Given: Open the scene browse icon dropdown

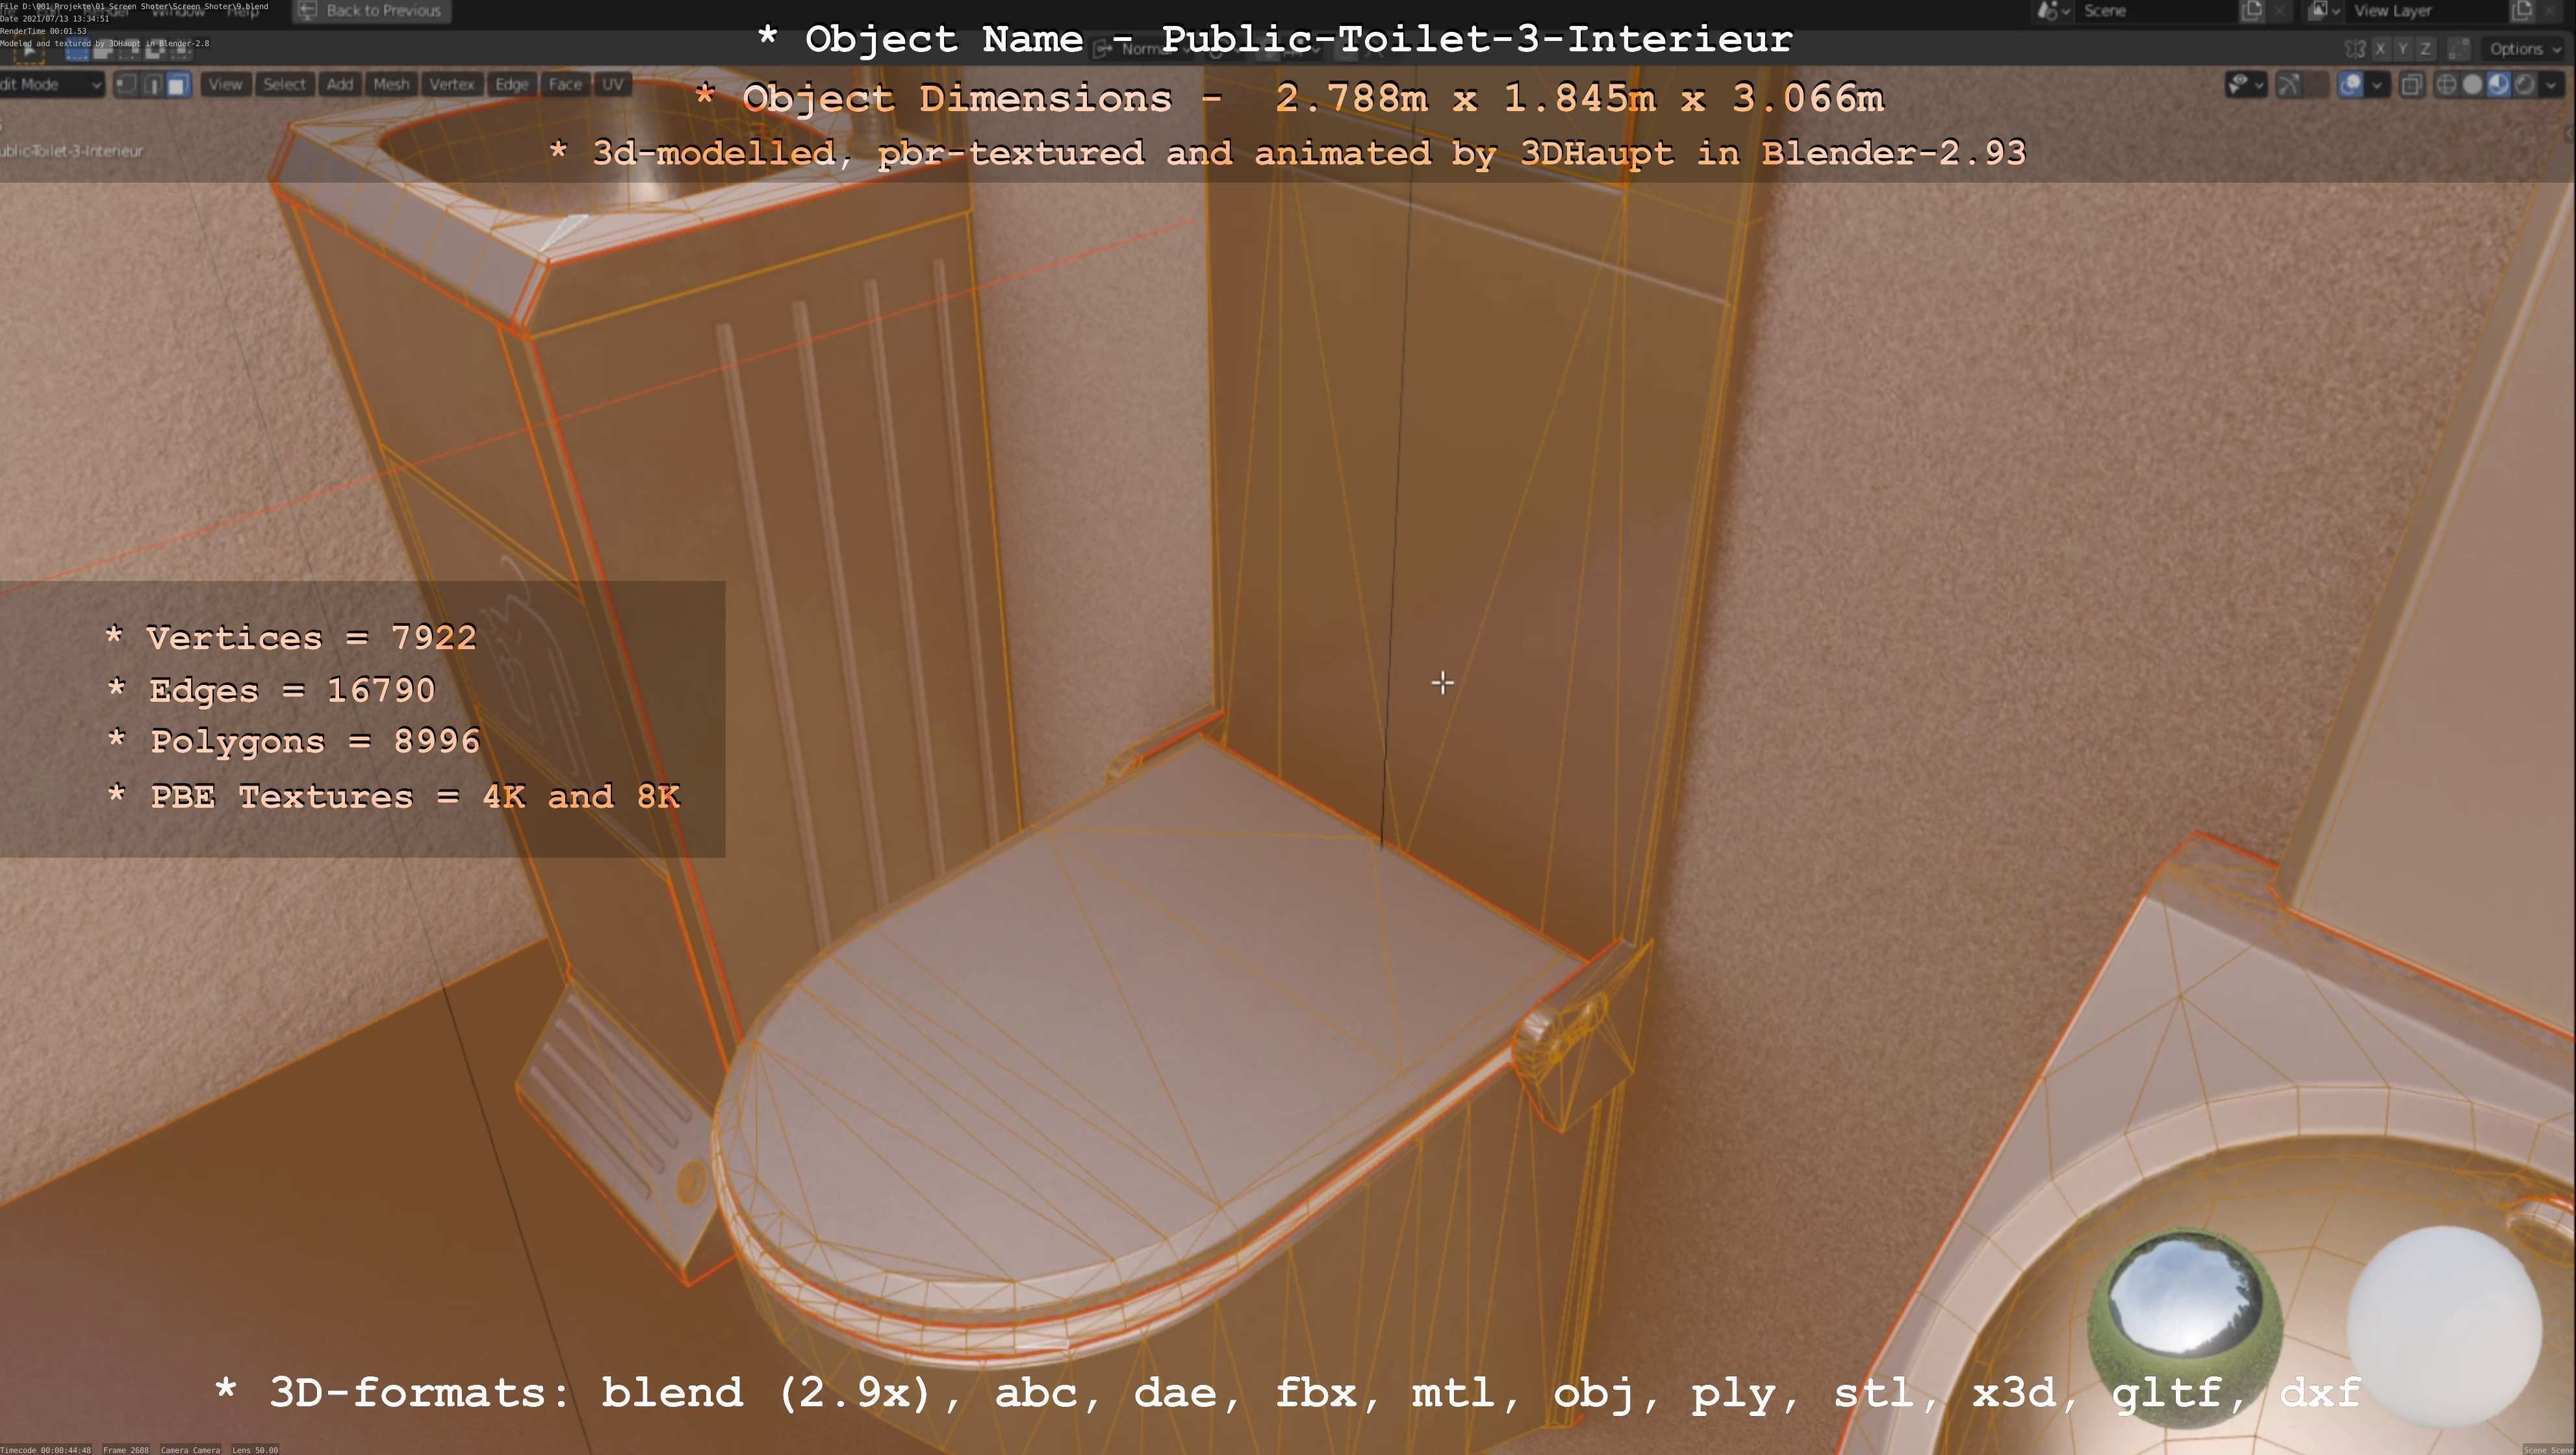Looking at the screenshot, I should [2053, 11].
